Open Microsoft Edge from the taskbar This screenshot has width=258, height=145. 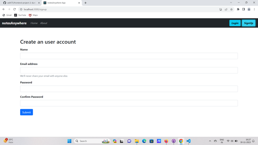pyautogui.click(x=144, y=141)
